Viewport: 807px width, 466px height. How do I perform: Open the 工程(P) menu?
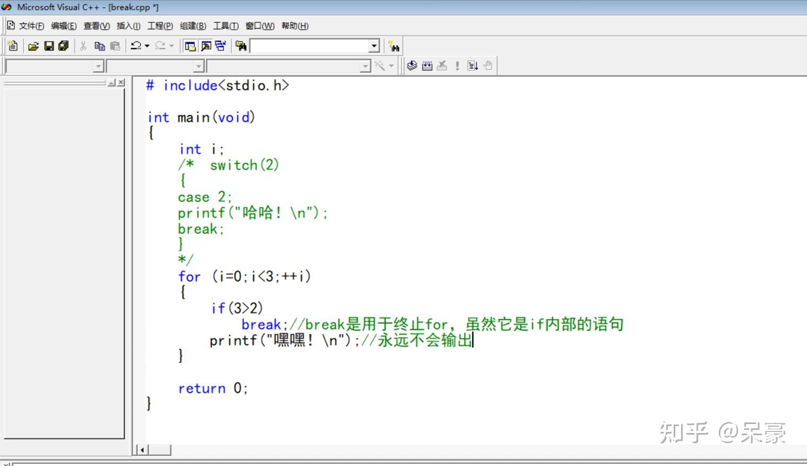(x=160, y=26)
